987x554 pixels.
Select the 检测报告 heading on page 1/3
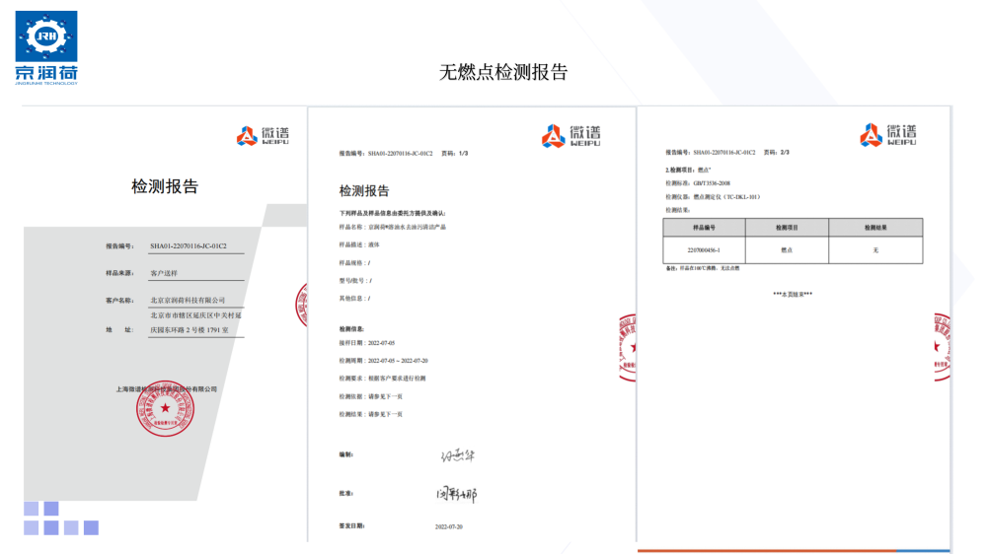click(x=364, y=190)
